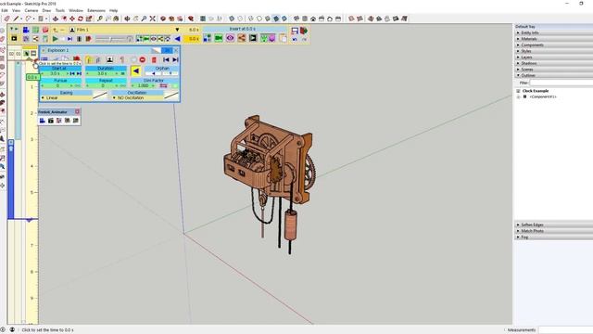The image size is (593, 334).
Task: Click the last icon in Fredo6_Animator toolbar
Action: tap(76, 121)
